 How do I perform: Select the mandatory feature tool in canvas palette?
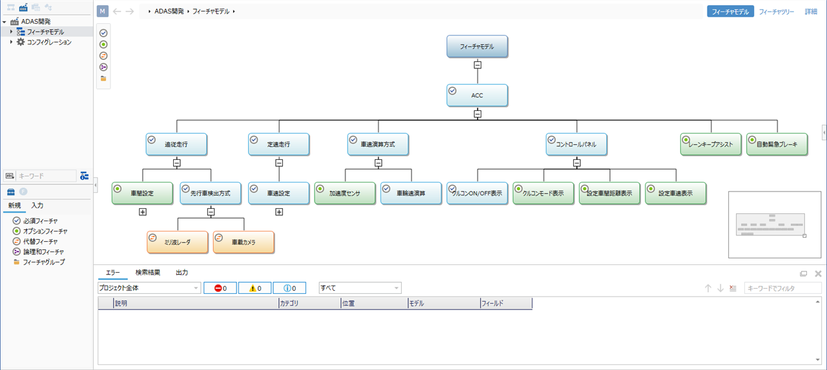[x=103, y=33]
